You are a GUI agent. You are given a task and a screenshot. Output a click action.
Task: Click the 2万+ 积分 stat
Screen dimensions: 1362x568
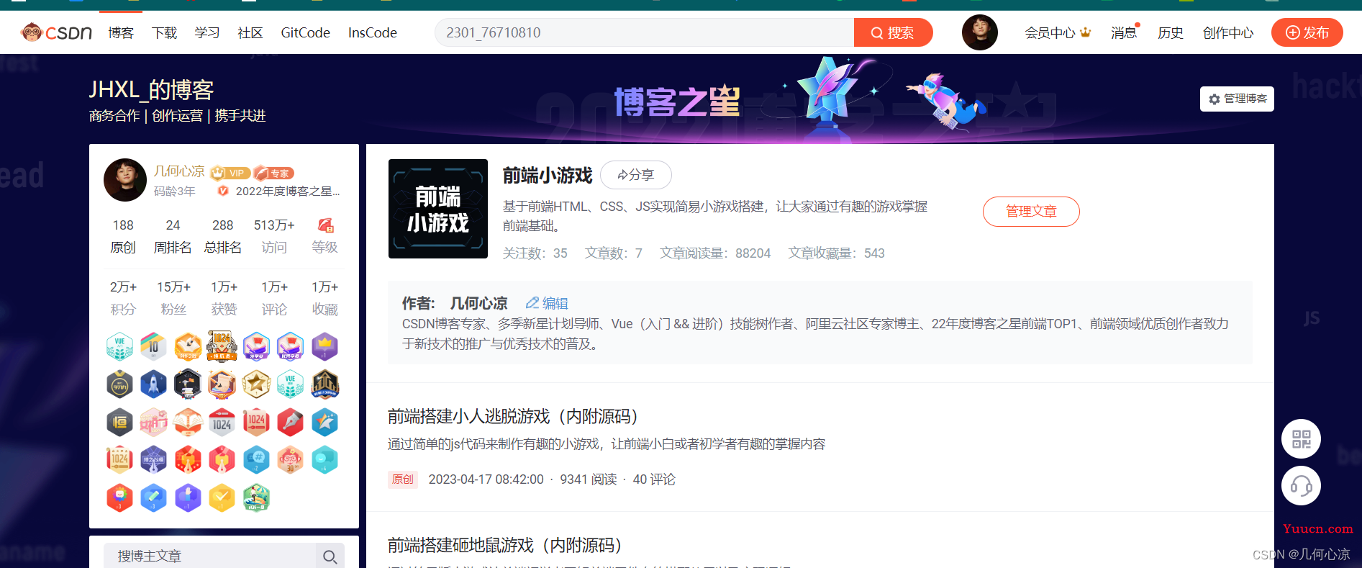(123, 298)
